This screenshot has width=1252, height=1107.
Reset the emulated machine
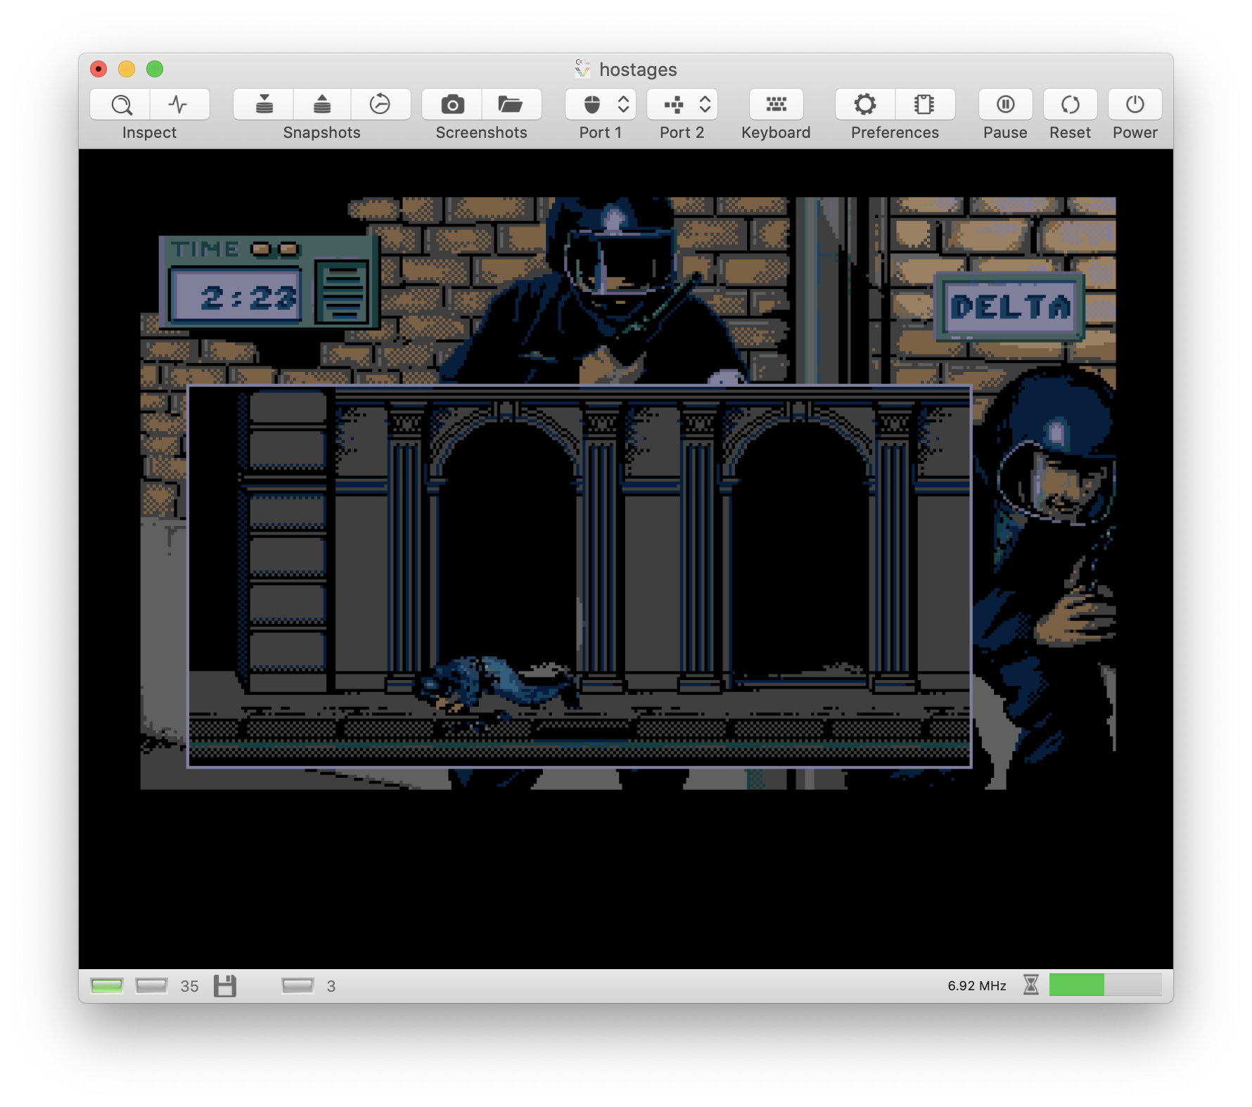click(x=1071, y=105)
